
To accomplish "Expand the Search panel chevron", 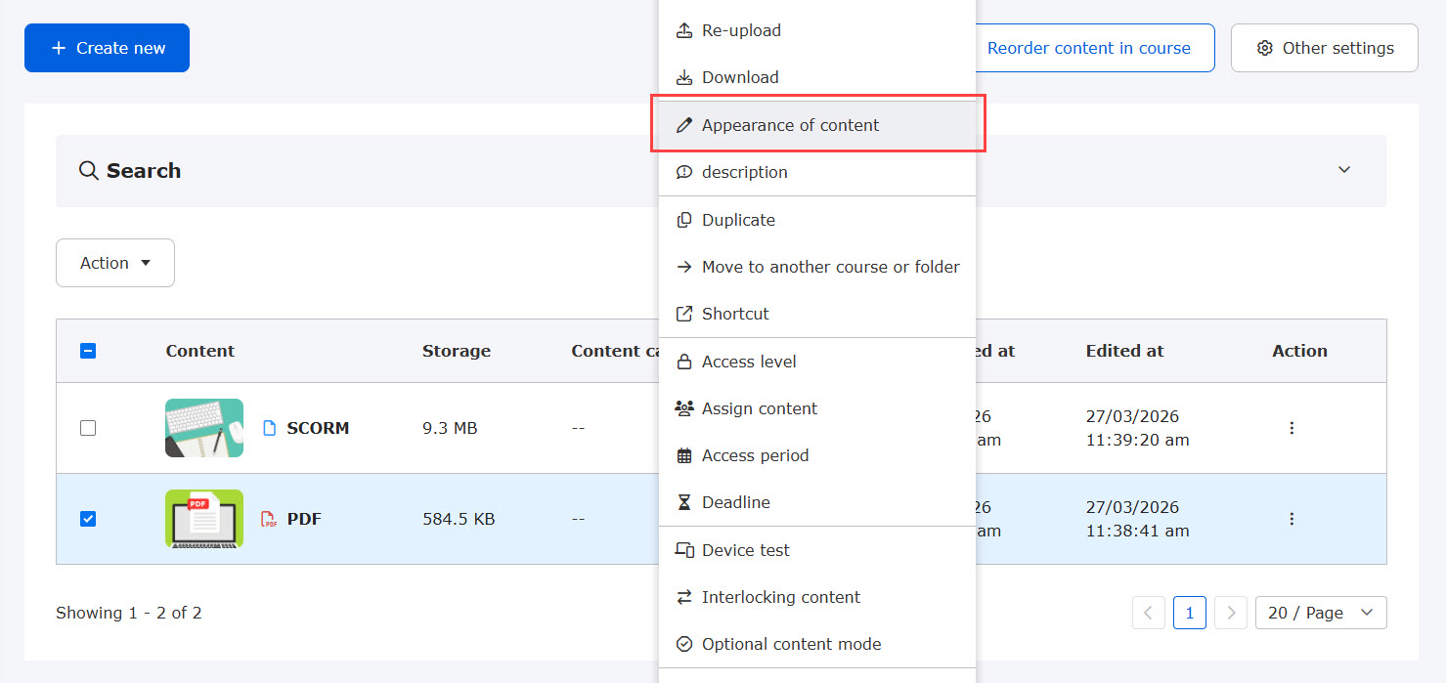I will click(x=1344, y=170).
